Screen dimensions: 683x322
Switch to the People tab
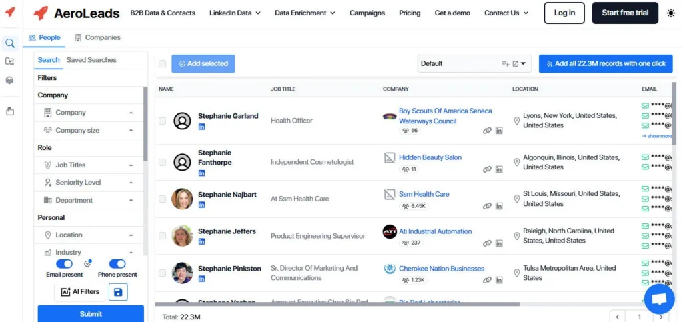click(x=45, y=38)
